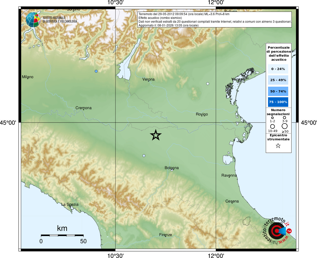
Task: Click the 25 - 49% legend swatch
Action: (278, 80)
